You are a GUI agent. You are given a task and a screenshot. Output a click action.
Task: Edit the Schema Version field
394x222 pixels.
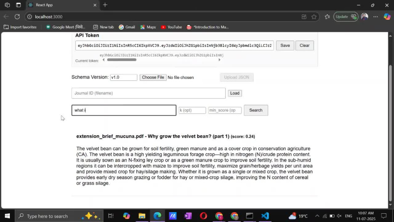tap(124, 77)
